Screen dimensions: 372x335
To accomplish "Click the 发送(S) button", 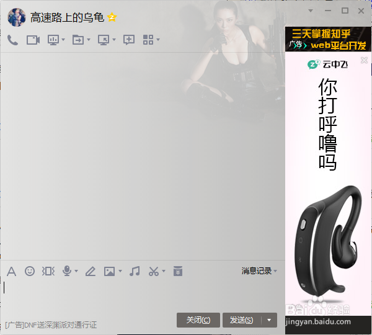I will coord(242,320).
